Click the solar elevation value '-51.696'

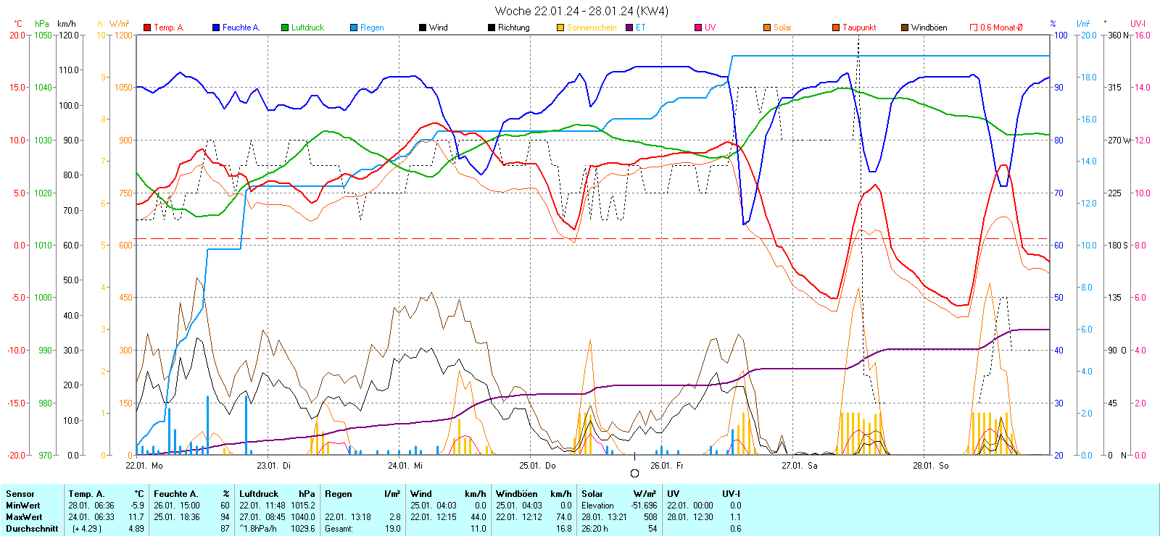click(644, 506)
